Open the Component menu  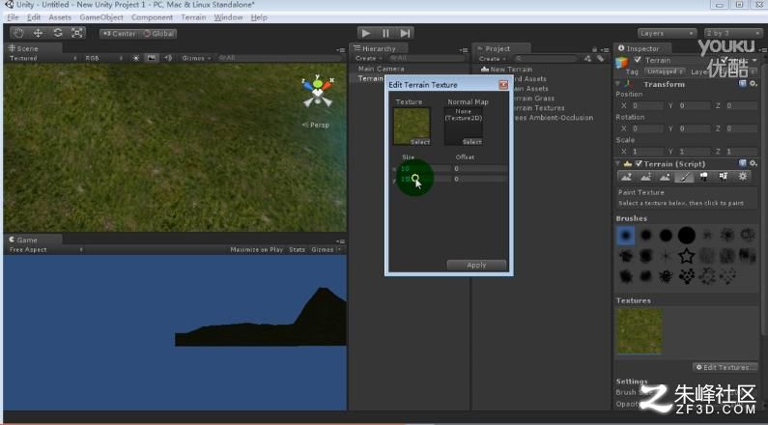click(152, 17)
